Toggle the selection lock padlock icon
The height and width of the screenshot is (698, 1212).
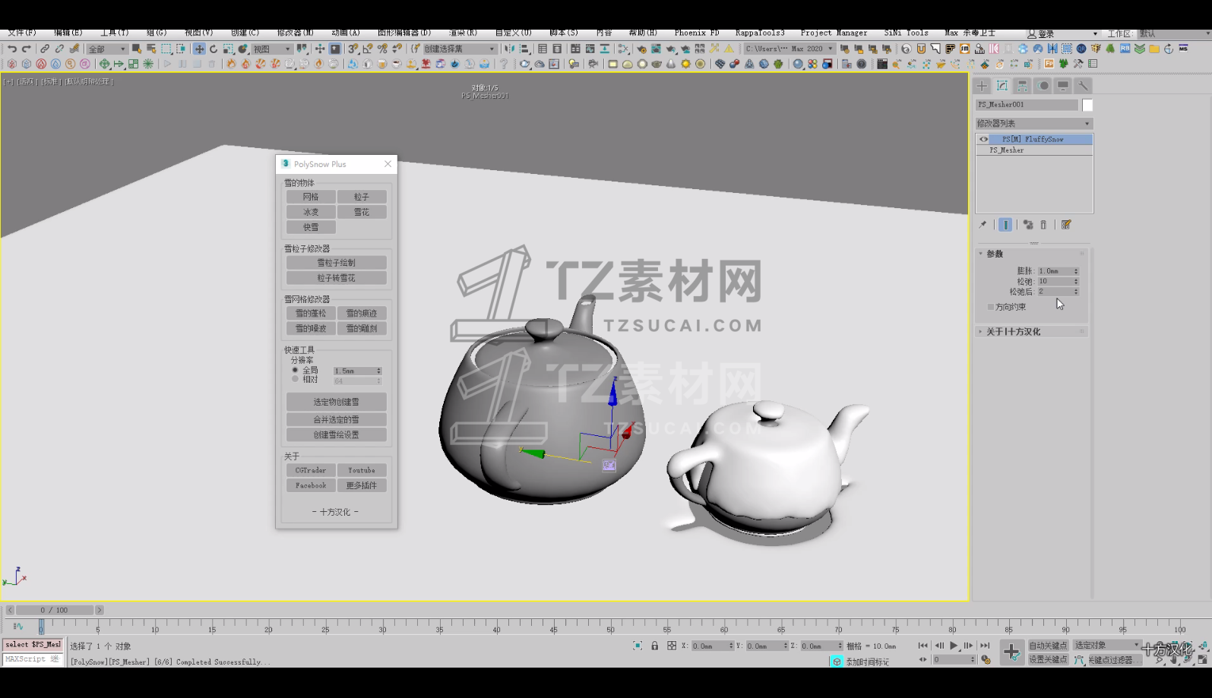click(x=654, y=646)
